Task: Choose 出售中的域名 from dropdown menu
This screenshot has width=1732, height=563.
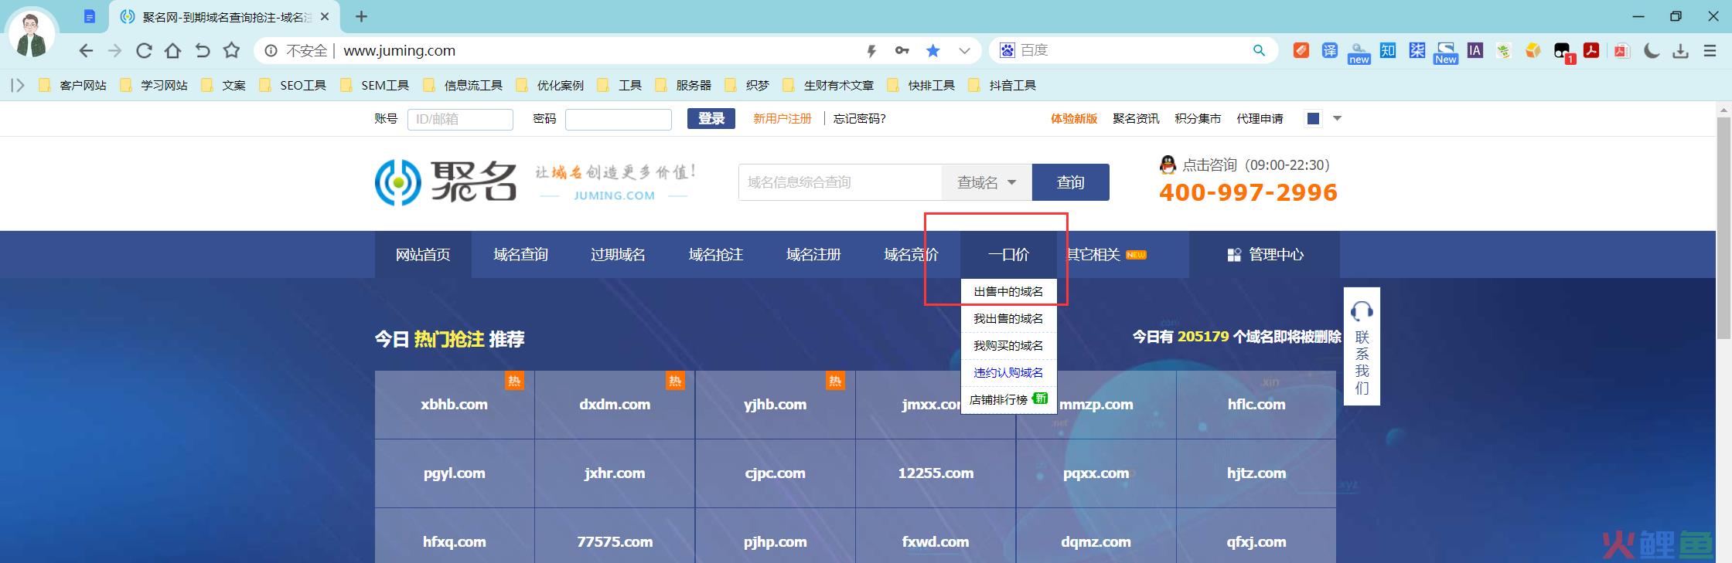Action: pos(1008,291)
